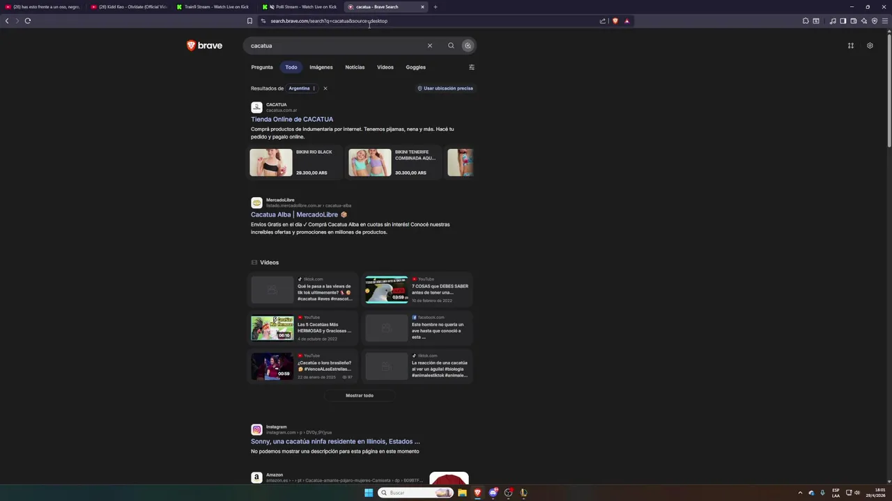Open the volume icon in system tray
This screenshot has height=501, width=892.
pos(857,493)
